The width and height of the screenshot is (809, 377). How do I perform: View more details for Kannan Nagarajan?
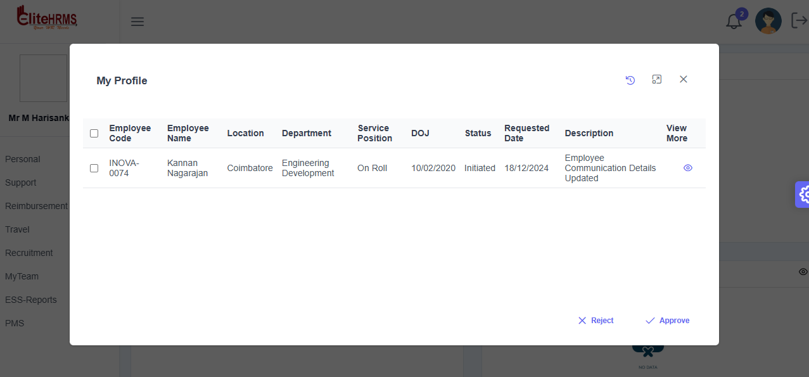click(687, 168)
